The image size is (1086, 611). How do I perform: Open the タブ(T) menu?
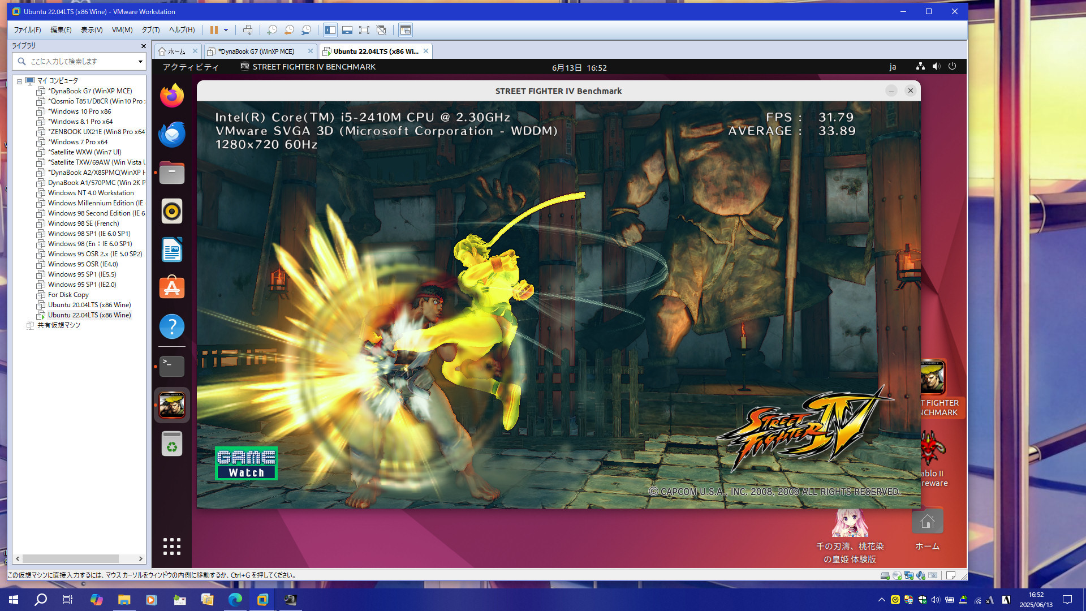click(x=151, y=30)
